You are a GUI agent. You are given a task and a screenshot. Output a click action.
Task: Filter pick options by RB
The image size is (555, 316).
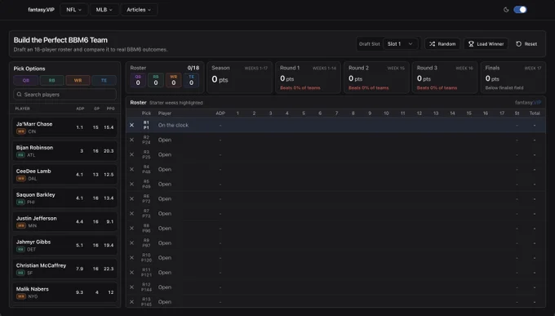[51, 80]
